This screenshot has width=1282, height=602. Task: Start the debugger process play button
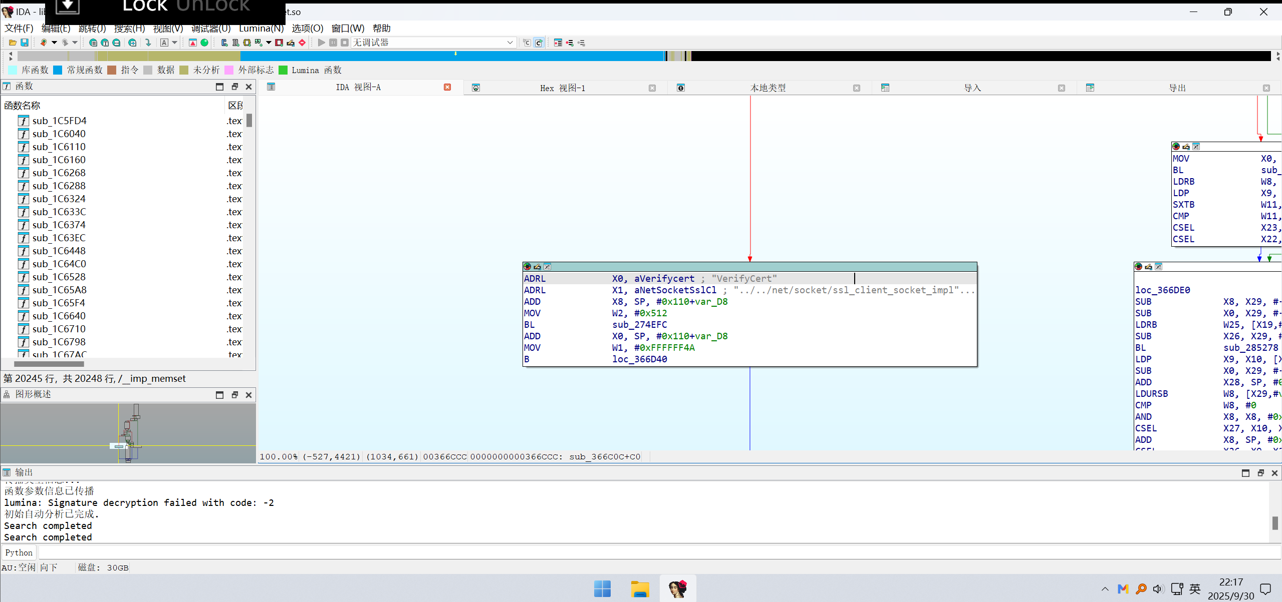tap(321, 43)
